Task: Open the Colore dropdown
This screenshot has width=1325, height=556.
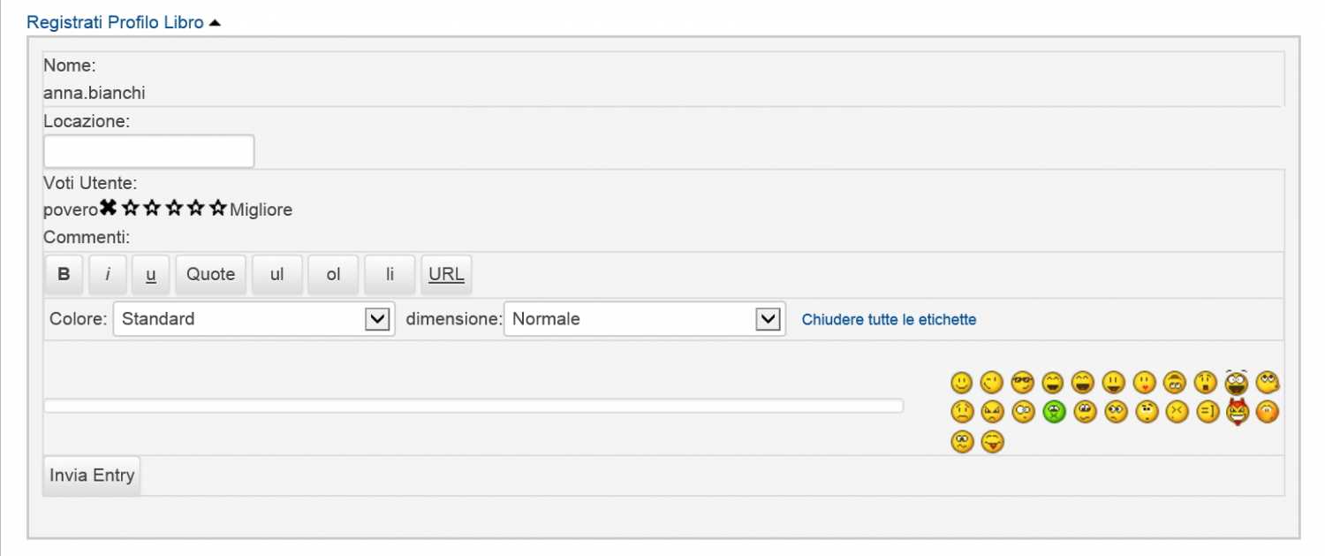Action: click(x=254, y=319)
